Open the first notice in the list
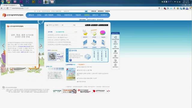Image resolution: width=192 pixels, height=108 pixels. (58, 35)
